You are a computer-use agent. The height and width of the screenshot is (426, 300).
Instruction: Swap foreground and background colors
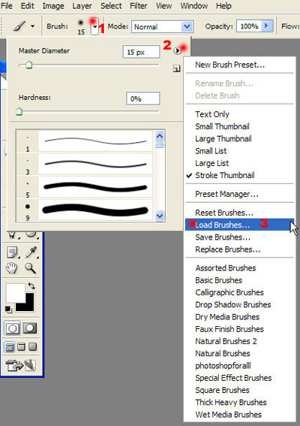coord(31,286)
